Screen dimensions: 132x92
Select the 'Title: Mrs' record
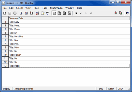pyautogui.click(x=69, y=40)
